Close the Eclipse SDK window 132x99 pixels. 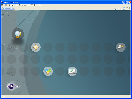[130, 2]
